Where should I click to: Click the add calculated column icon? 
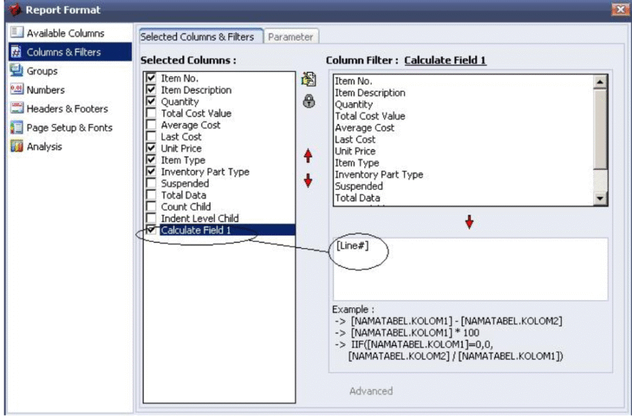point(309,79)
